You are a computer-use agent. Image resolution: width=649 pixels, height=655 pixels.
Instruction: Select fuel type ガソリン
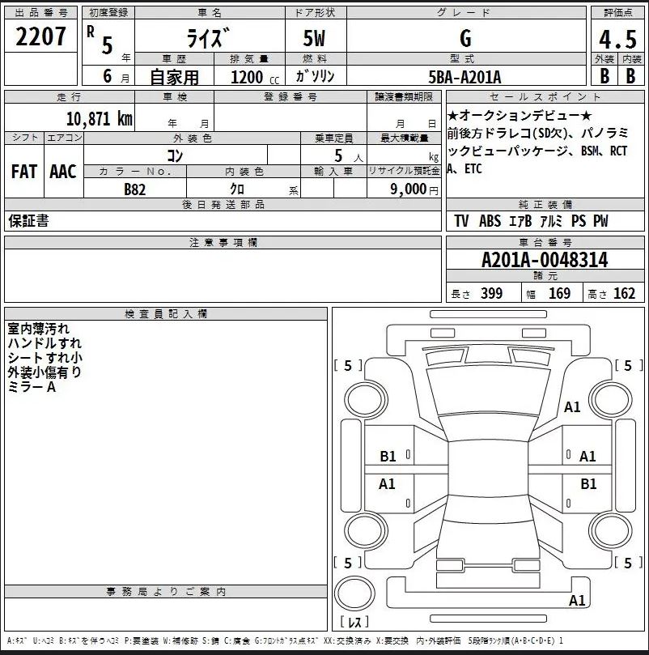[316, 76]
